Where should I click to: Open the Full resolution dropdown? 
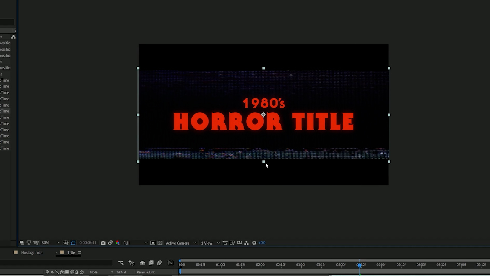[135, 243]
